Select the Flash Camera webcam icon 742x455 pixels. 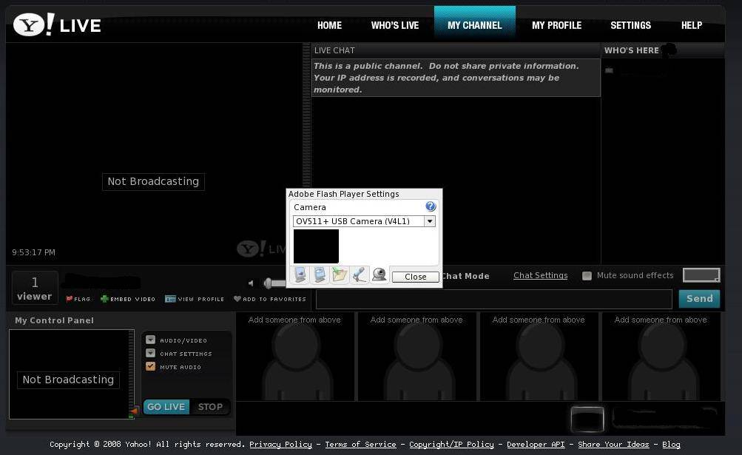point(379,274)
